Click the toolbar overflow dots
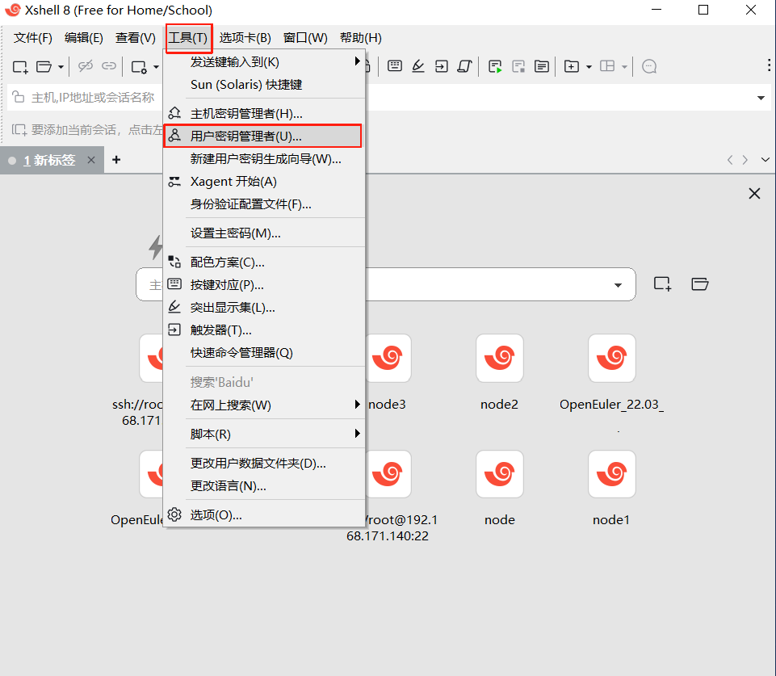The width and height of the screenshot is (776, 676). (x=768, y=65)
